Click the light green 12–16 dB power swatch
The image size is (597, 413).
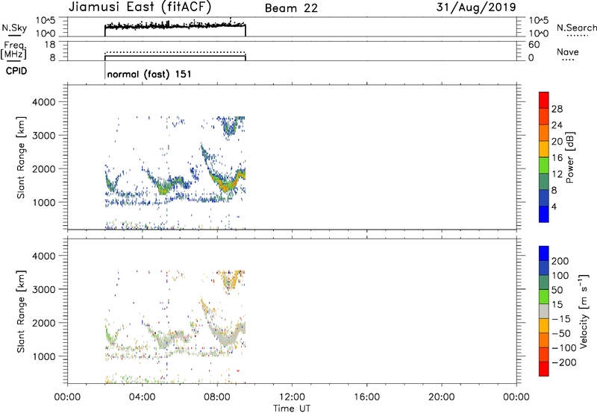(x=544, y=165)
